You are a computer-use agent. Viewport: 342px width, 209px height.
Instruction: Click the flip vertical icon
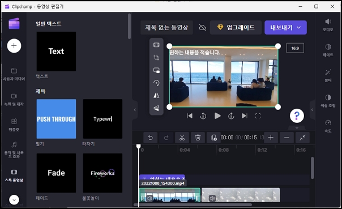[x=156, y=108]
